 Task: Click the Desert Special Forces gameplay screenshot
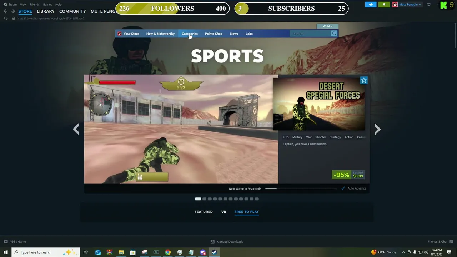tap(181, 129)
